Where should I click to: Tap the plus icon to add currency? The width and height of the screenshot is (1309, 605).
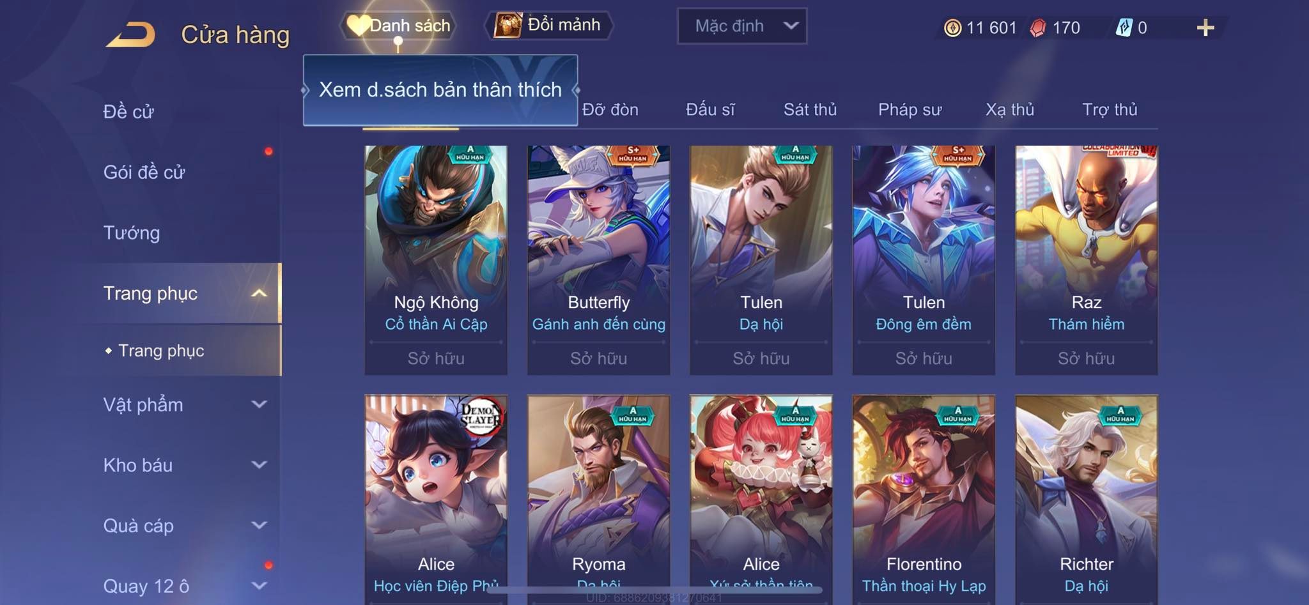click(1205, 27)
